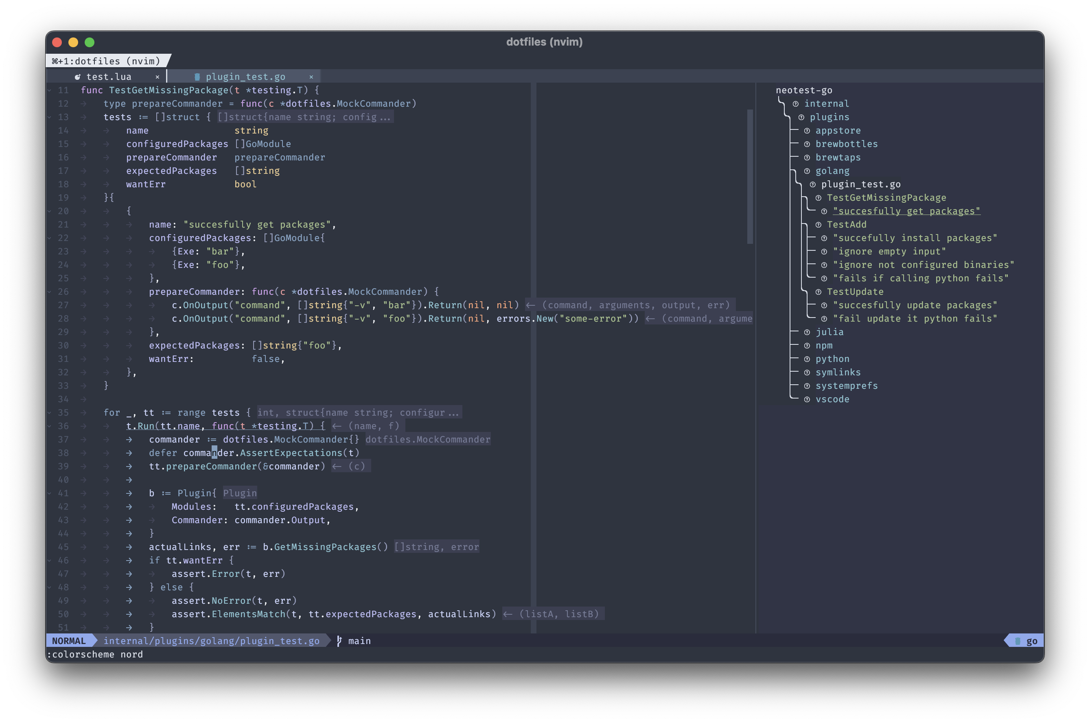Select "ignore empty input" test
This screenshot has width=1090, height=723.
pyautogui.click(x=889, y=251)
